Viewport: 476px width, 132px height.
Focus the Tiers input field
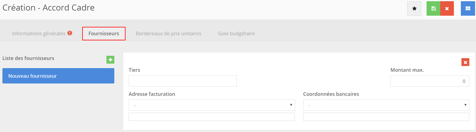coord(183,81)
